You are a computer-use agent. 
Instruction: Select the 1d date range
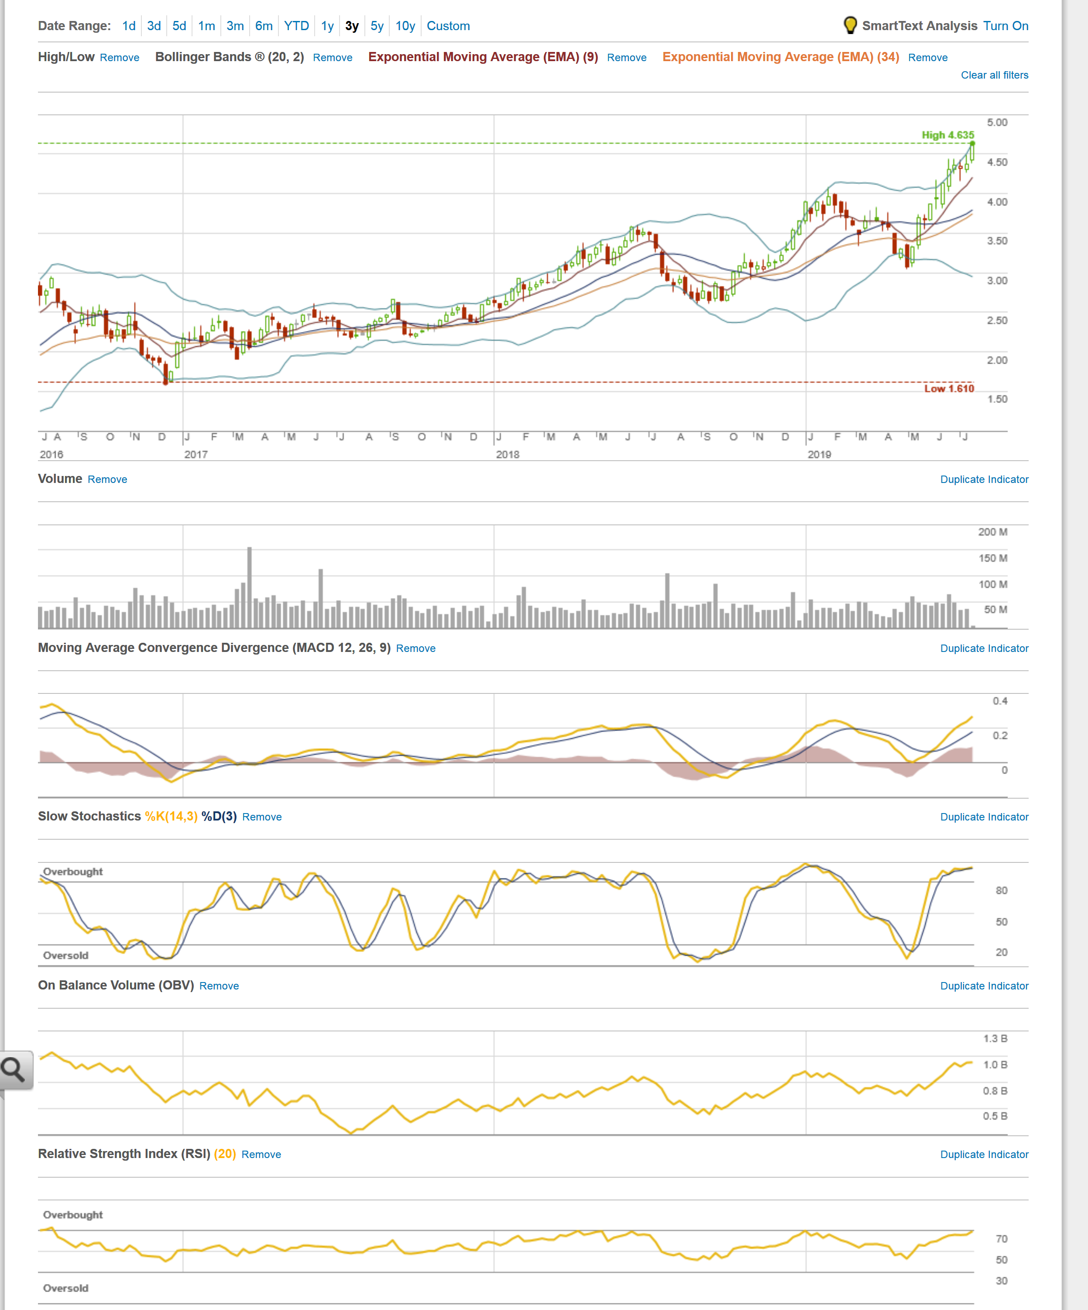click(x=128, y=26)
